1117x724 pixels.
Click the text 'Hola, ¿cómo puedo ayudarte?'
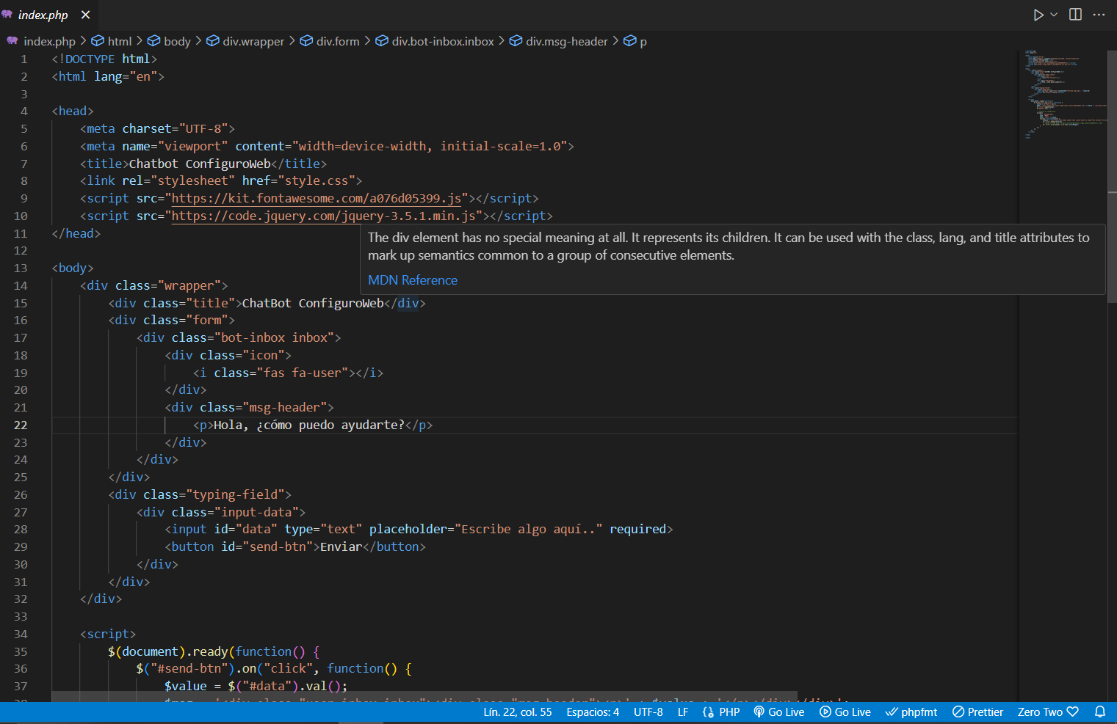[309, 425]
